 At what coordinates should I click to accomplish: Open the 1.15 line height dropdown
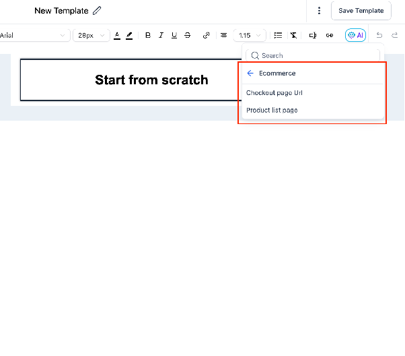point(250,35)
